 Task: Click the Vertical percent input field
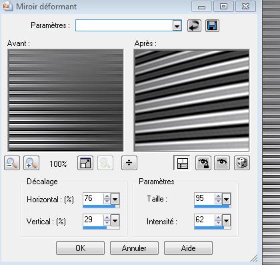coord(93,220)
